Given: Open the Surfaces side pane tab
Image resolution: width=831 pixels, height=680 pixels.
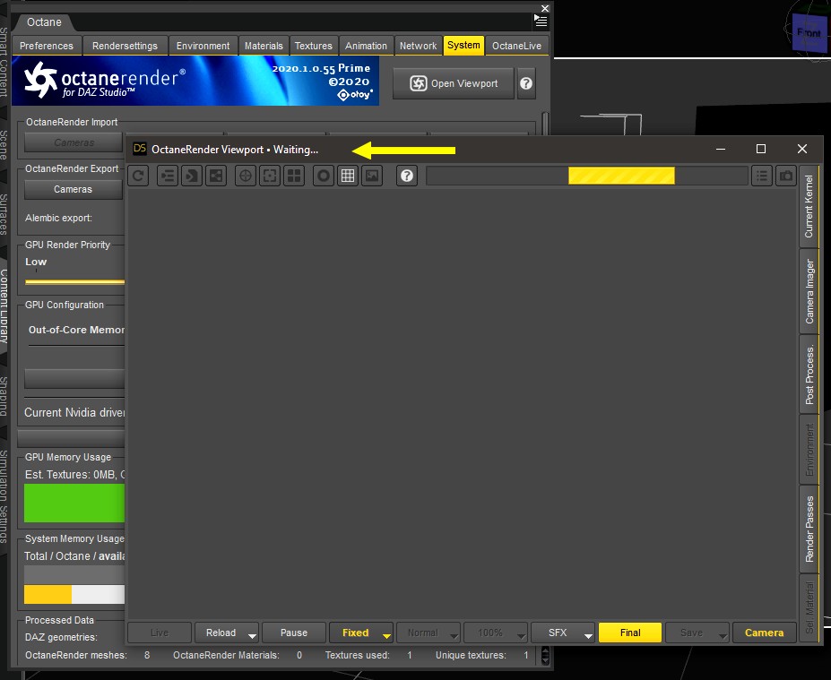Looking at the screenshot, I should coord(4,214).
